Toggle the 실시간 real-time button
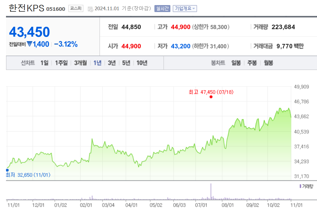 coord(162,8)
